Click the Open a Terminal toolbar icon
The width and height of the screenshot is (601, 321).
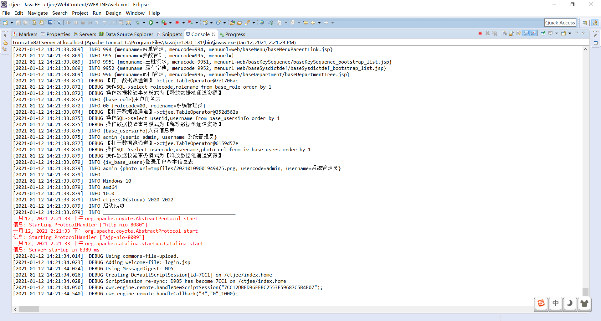(x=50, y=23)
